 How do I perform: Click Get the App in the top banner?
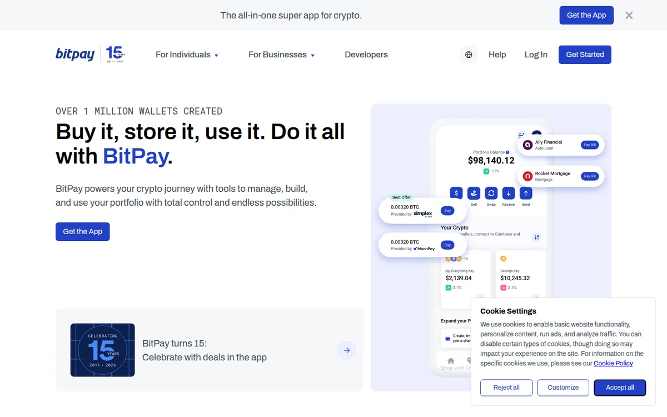[586, 16]
